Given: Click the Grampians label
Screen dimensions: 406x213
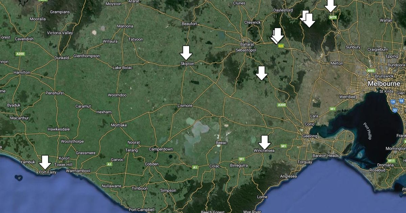Looking at the screenshot, I should click(60, 12).
